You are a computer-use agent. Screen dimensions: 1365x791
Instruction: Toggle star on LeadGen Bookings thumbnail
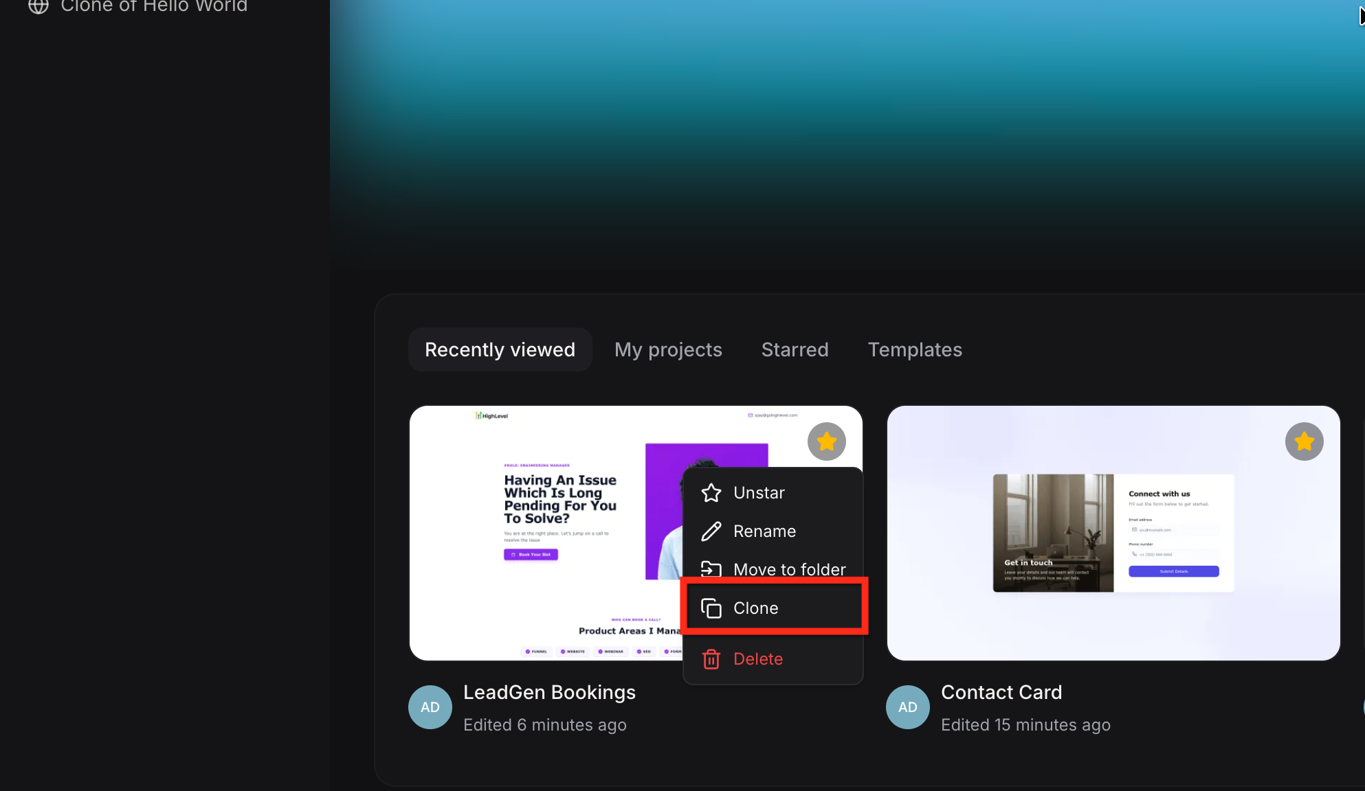click(x=826, y=442)
